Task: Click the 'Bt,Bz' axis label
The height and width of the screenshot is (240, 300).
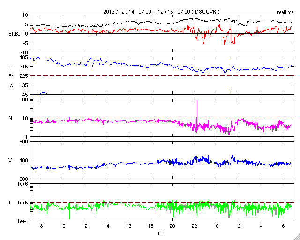Action: point(15,34)
